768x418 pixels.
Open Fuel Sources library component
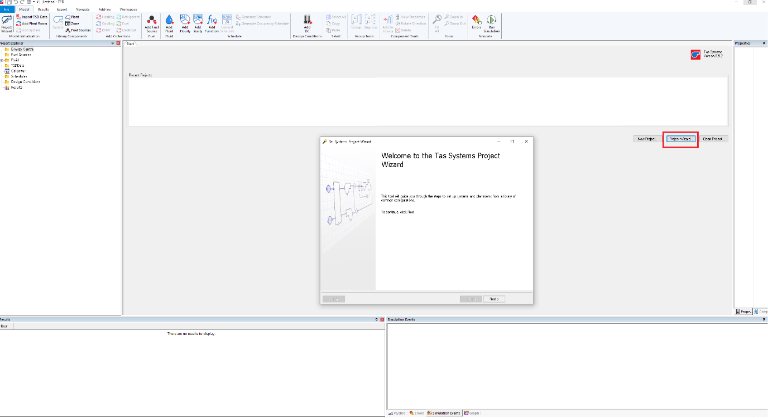coord(78,30)
